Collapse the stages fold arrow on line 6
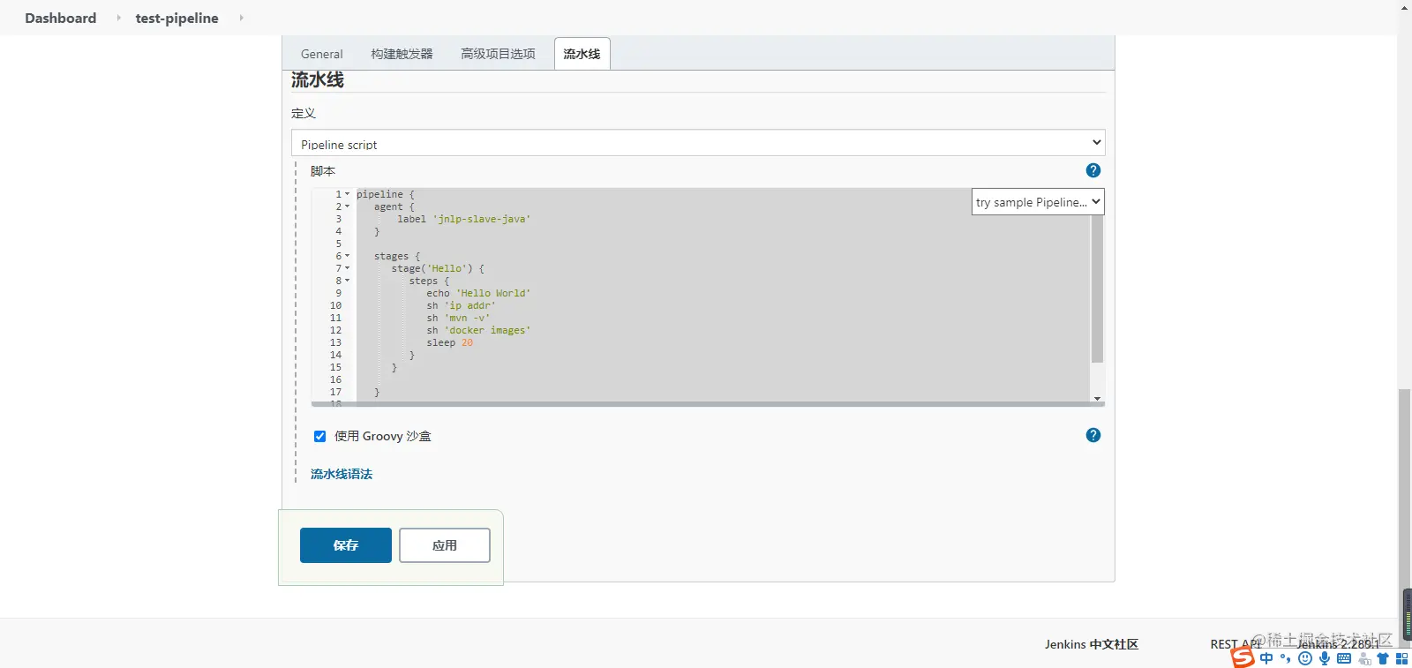1412x668 pixels. click(347, 256)
